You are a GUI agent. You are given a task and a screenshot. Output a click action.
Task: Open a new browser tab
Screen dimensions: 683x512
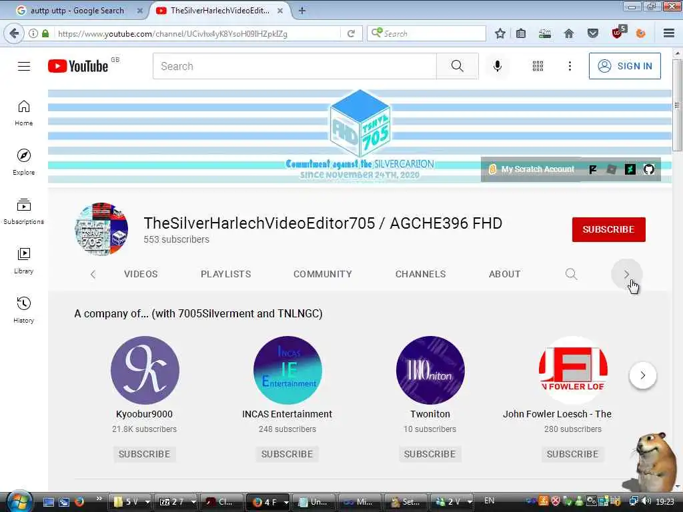[x=302, y=11]
